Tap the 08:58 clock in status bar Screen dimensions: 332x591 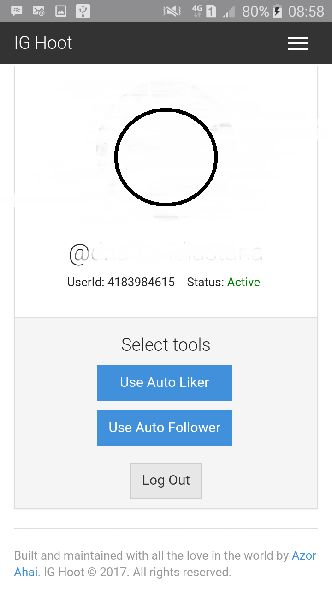[x=306, y=11]
